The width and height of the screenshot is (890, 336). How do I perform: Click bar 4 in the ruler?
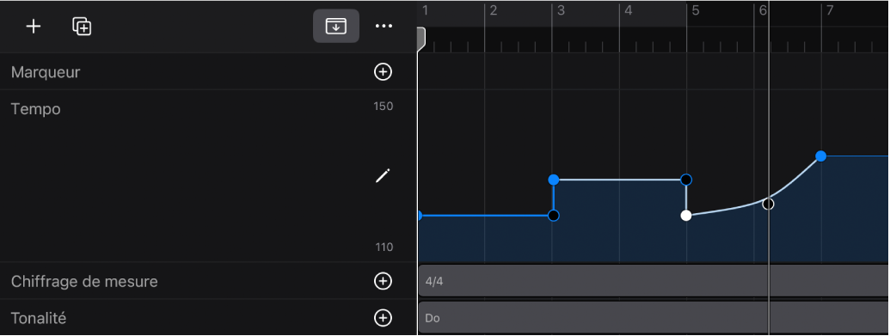(x=629, y=10)
